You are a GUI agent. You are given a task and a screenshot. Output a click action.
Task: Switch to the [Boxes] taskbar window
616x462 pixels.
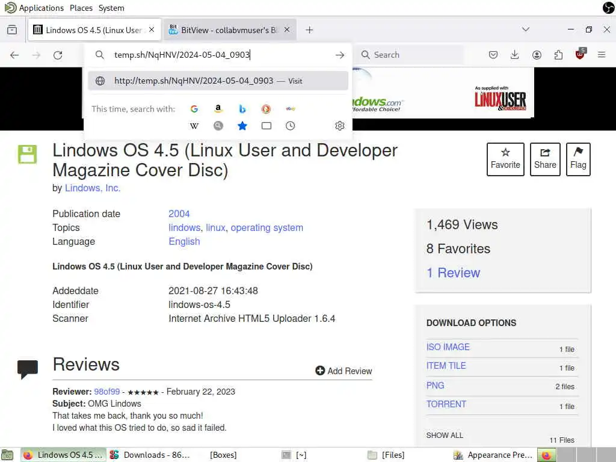[223, 455]
